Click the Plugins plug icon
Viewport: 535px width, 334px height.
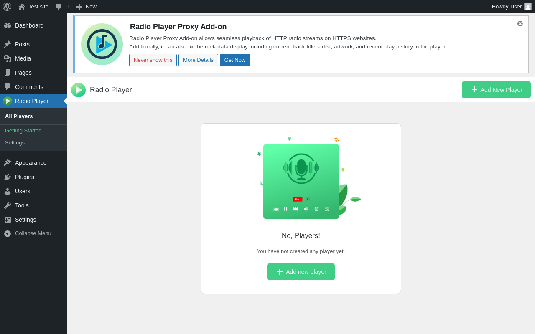coord(8,177)
